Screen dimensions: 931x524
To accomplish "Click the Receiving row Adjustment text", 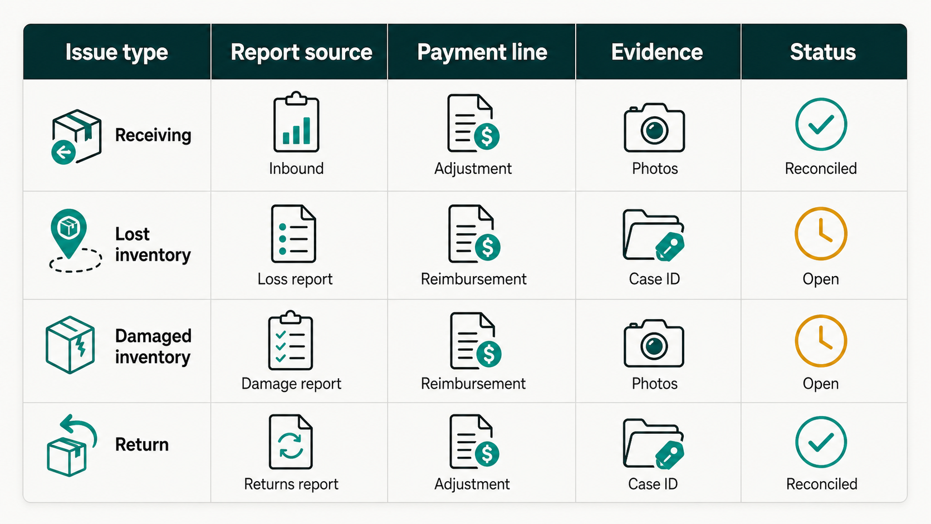I will [473, 168].
